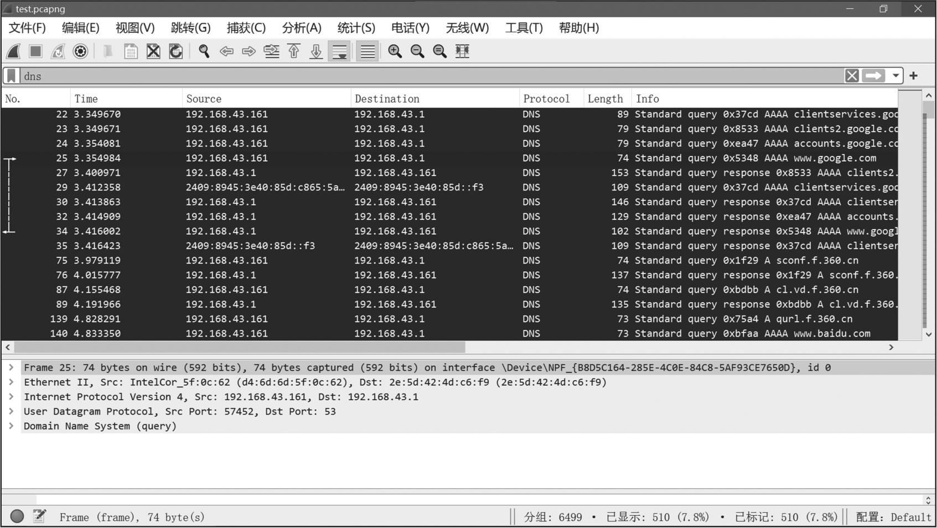Open the 统计(S) menu
Viewport: 937px width, 528px height.
[356, 28]
